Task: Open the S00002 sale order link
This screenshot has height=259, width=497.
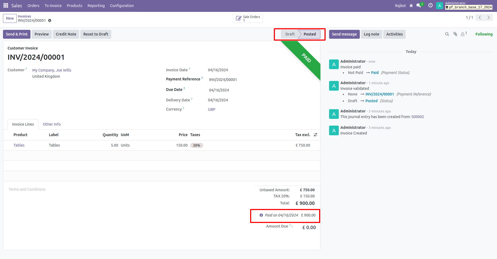Action: (x=417, y=117)
